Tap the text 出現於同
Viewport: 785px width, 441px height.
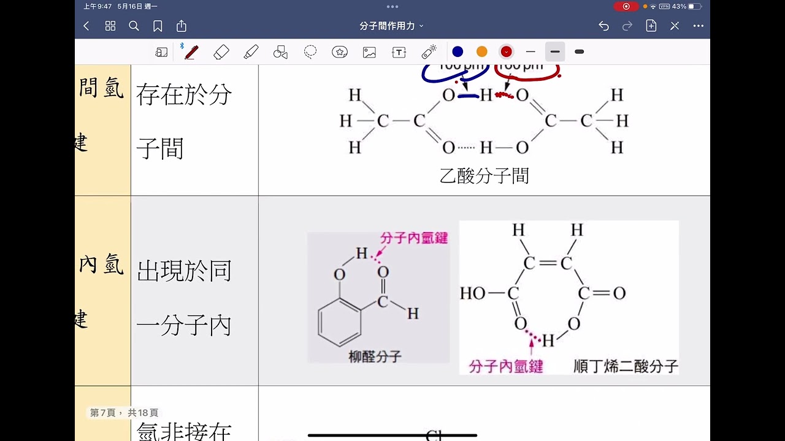pyautogui.click(x=184, y=271)
